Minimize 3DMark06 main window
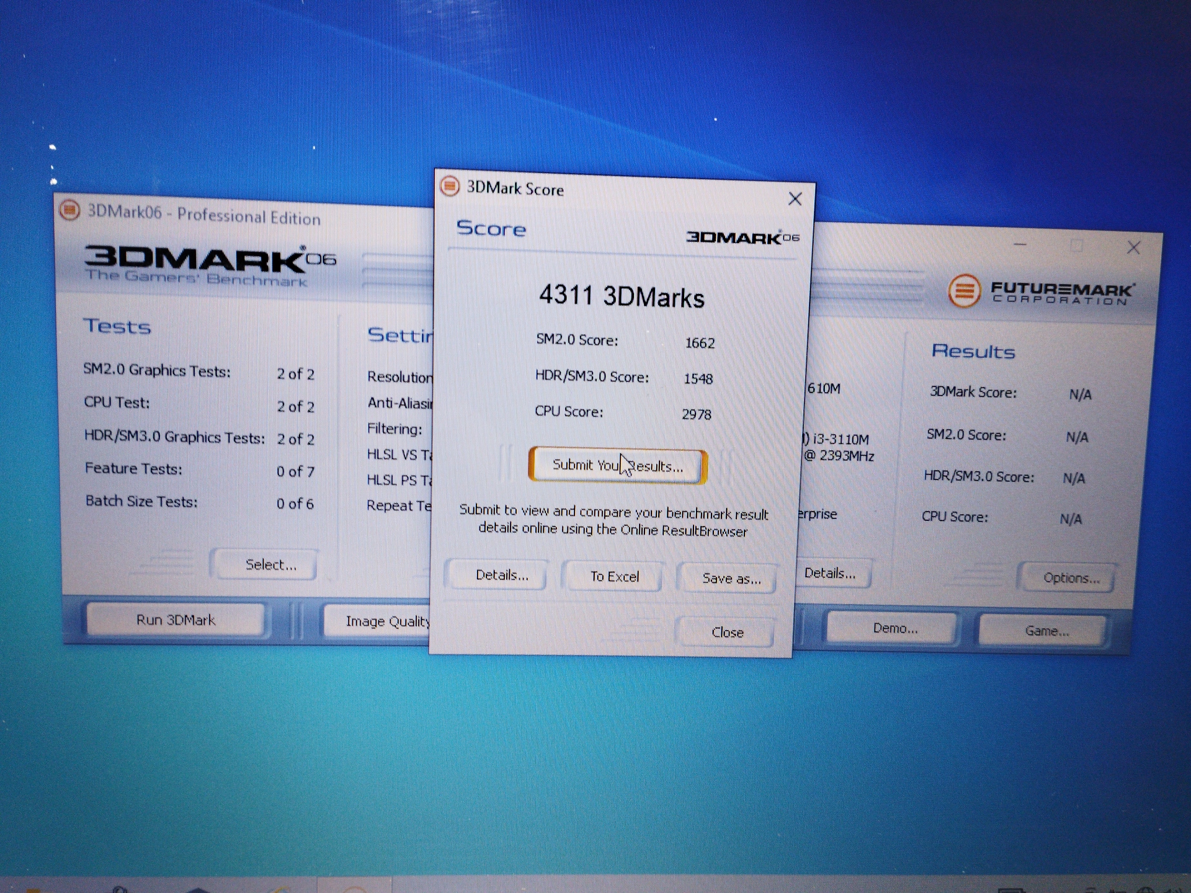 point(1020,244)
